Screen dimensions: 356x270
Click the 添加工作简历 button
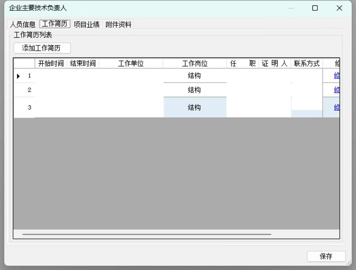[x=42, y=48]
